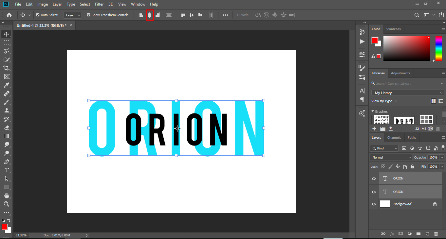Toggle the Auto-Select checkbox
Image resolution: width=446 pixels, height=239 pixels.
(x=38, y=15)
